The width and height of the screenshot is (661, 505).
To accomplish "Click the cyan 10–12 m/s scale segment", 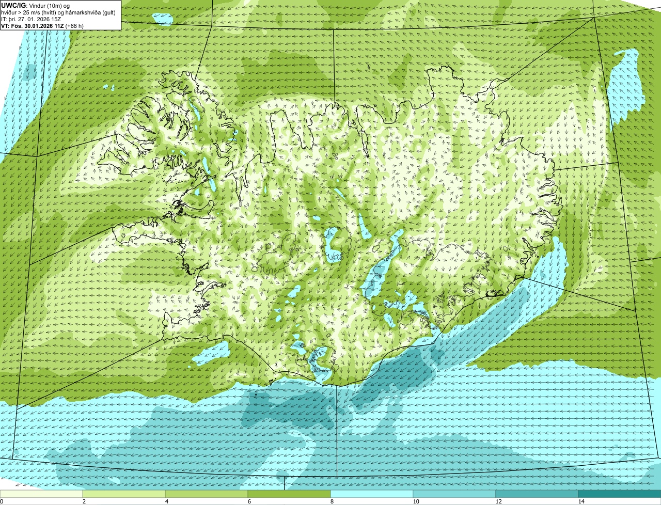I will coord(454,494).
